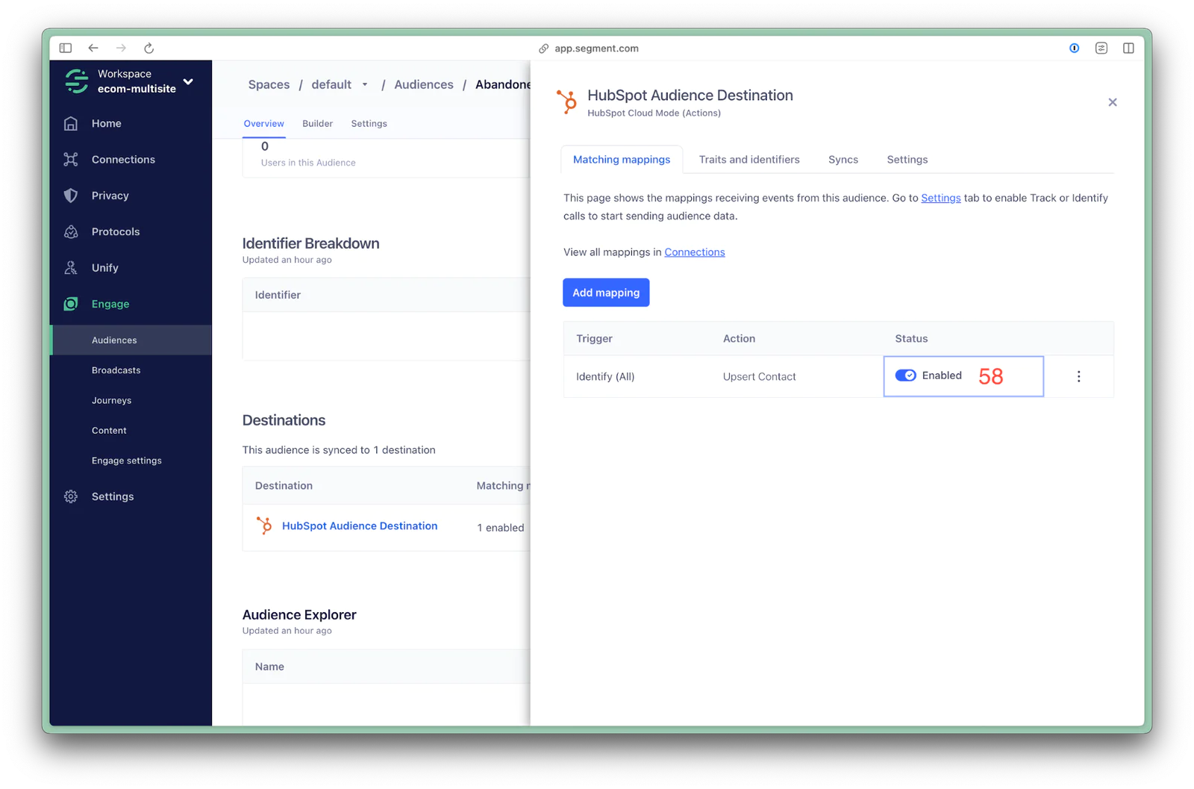The image size is (1194, 789).
Task: Select Broadcasts in Engage submenu
Action: point(116,370)
